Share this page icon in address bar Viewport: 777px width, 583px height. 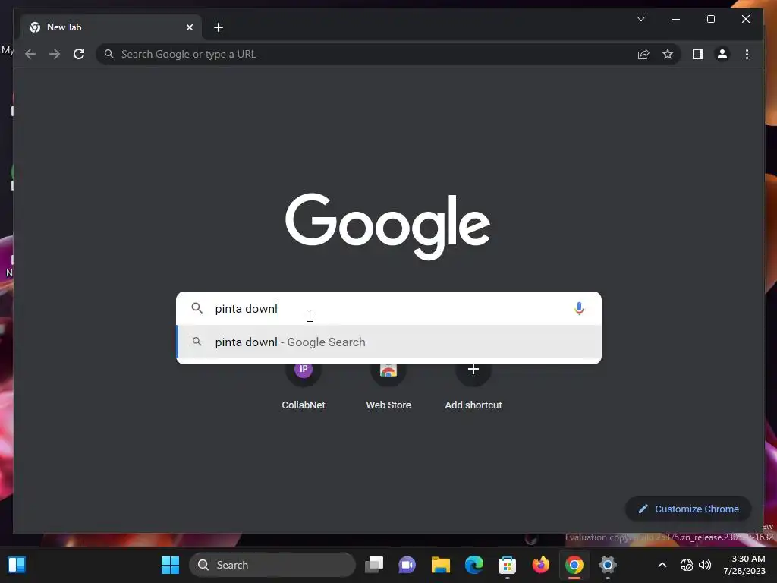click(x=643, y=54)
